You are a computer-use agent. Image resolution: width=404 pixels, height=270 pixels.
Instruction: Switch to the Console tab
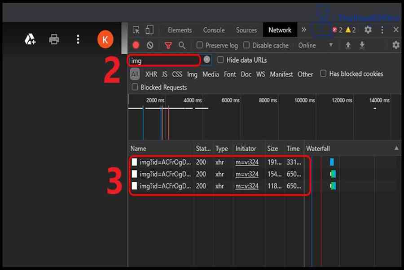pos(214,30)
